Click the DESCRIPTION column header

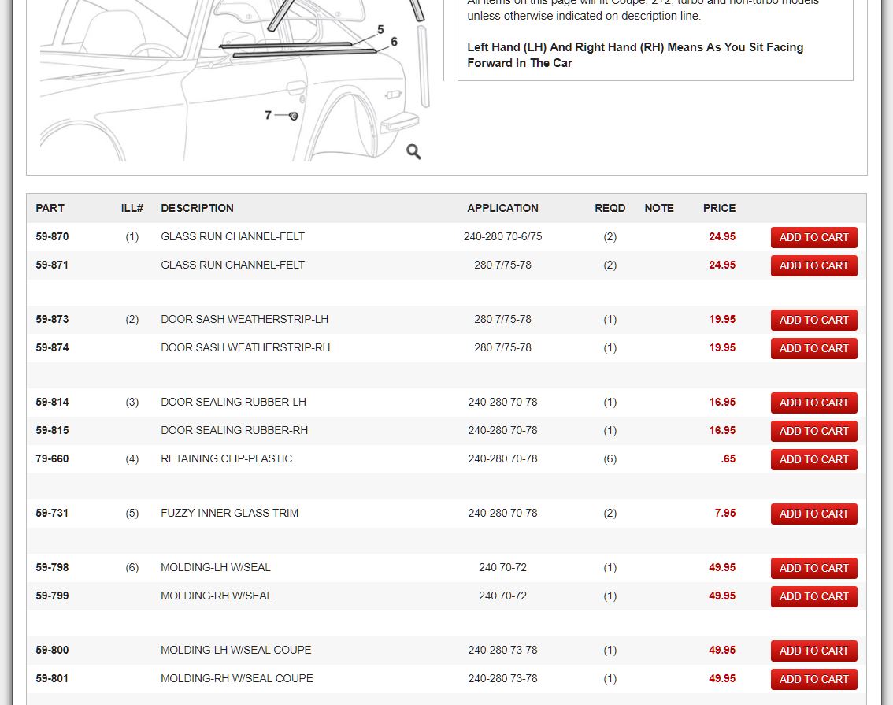click(x=197, y=208)
